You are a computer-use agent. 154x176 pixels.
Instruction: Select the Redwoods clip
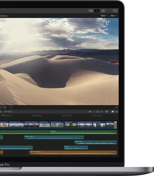click(71, 125)
